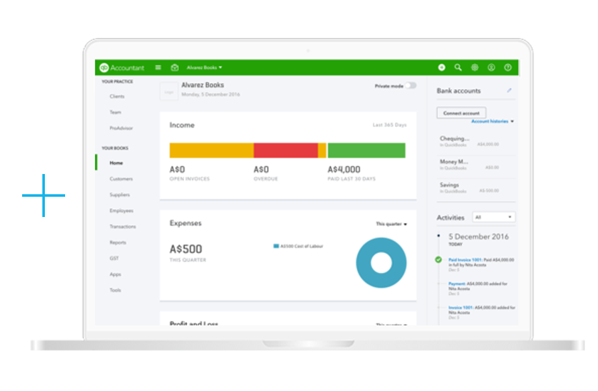Open the Paid Invoice 1001 link

tap(465, 259)
